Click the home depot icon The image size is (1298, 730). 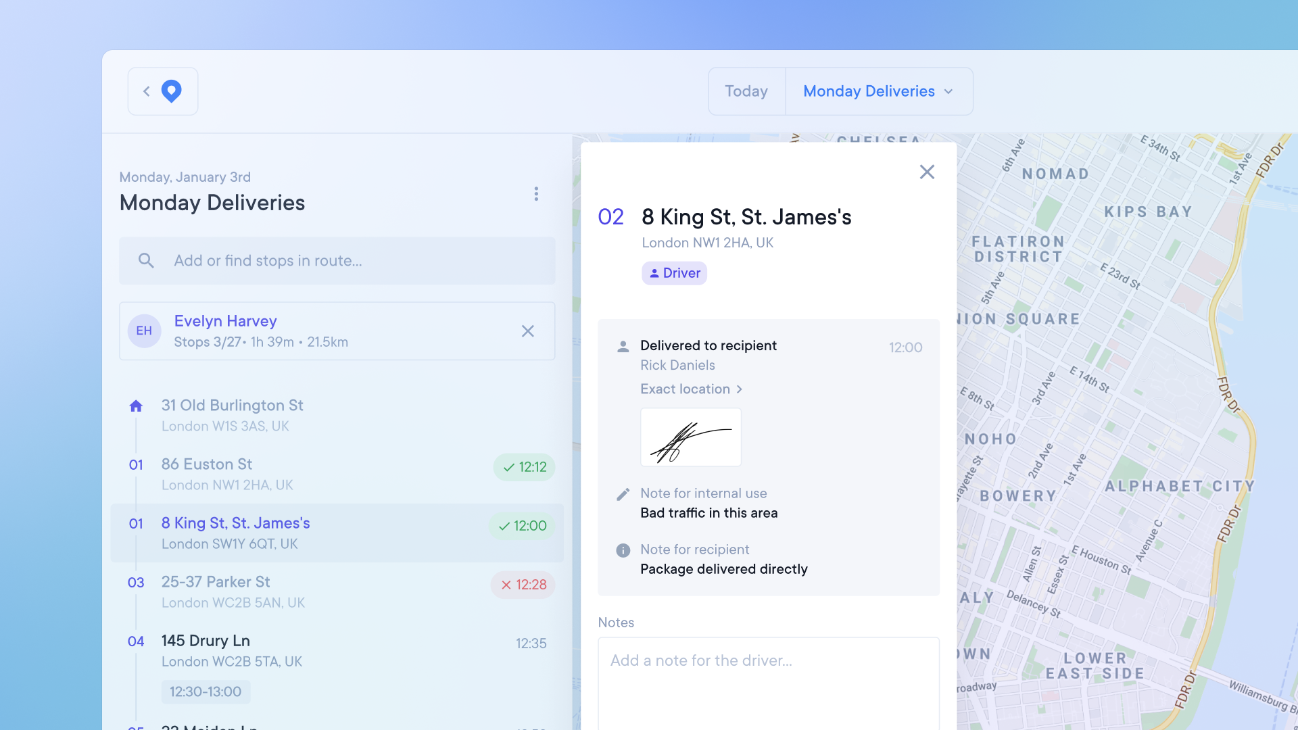[136, 406]
